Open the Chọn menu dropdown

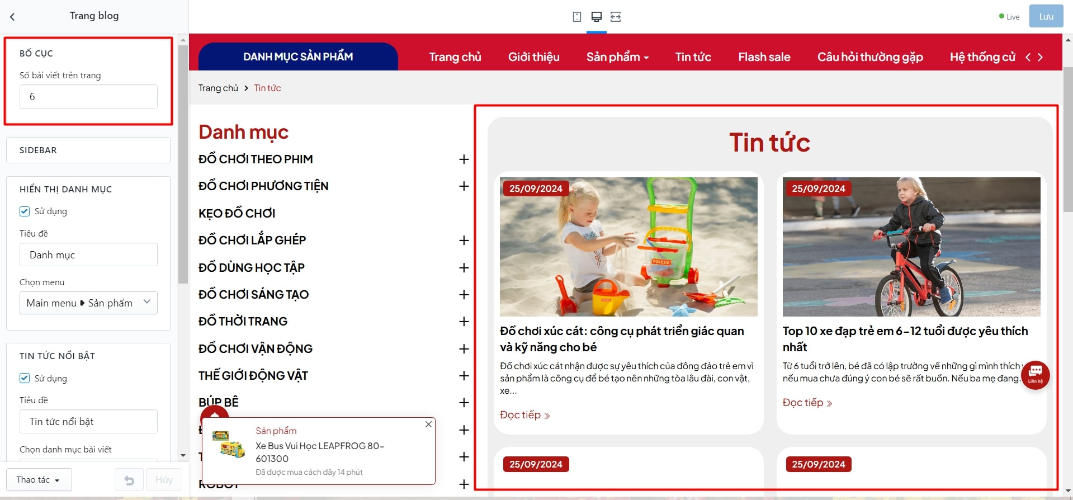pos(88,303)
